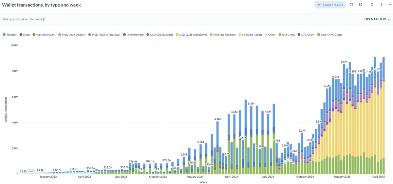Click the 'April 2023' x-axis label
Screen dimensions: 393x184
pos(84,177)
